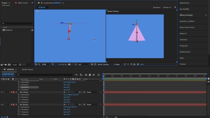
Task: Show hidden panel tabs chevron
Action: (x=32, y=3)
